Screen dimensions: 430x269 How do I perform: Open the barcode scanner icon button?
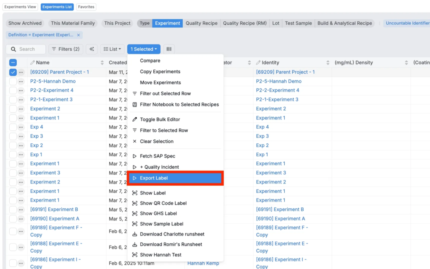pos(169,49)
